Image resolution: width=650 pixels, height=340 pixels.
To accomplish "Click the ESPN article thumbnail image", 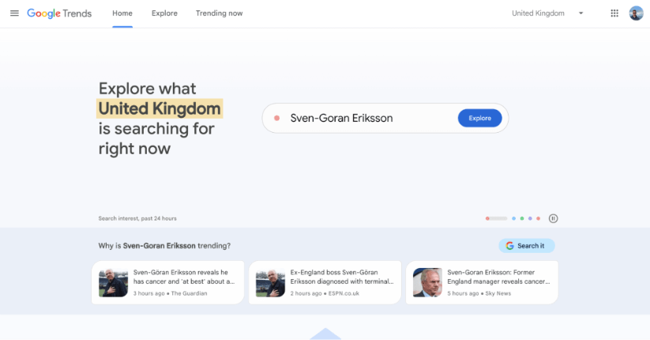I will click(270, 282).
